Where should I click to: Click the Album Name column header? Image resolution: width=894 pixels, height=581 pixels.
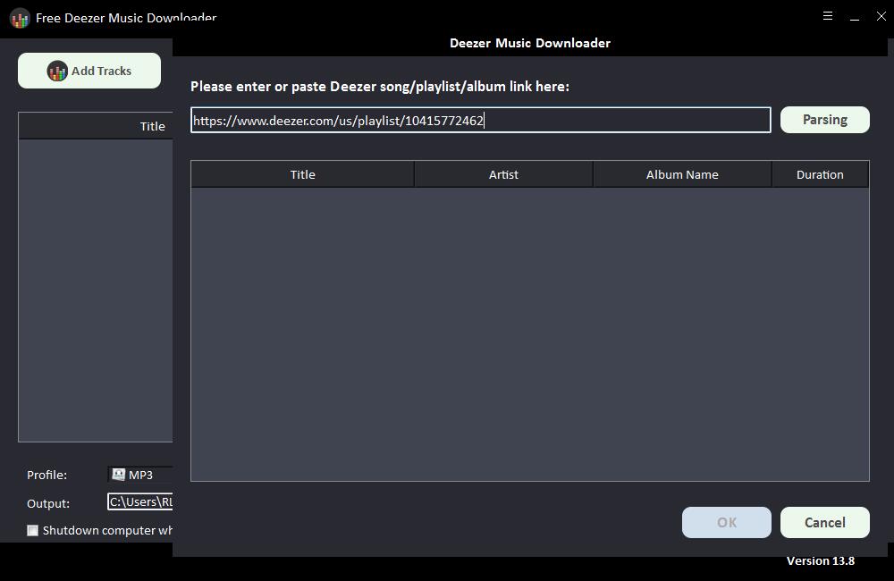682,174
